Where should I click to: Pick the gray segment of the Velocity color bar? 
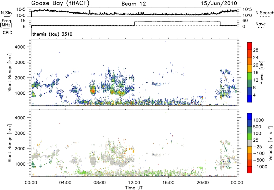click(250, 143)
